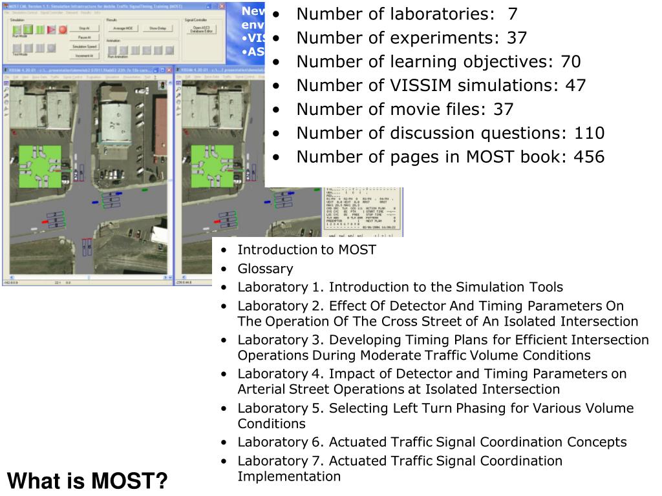Click the fourth gray Test Mode icon

pos(52,48)
